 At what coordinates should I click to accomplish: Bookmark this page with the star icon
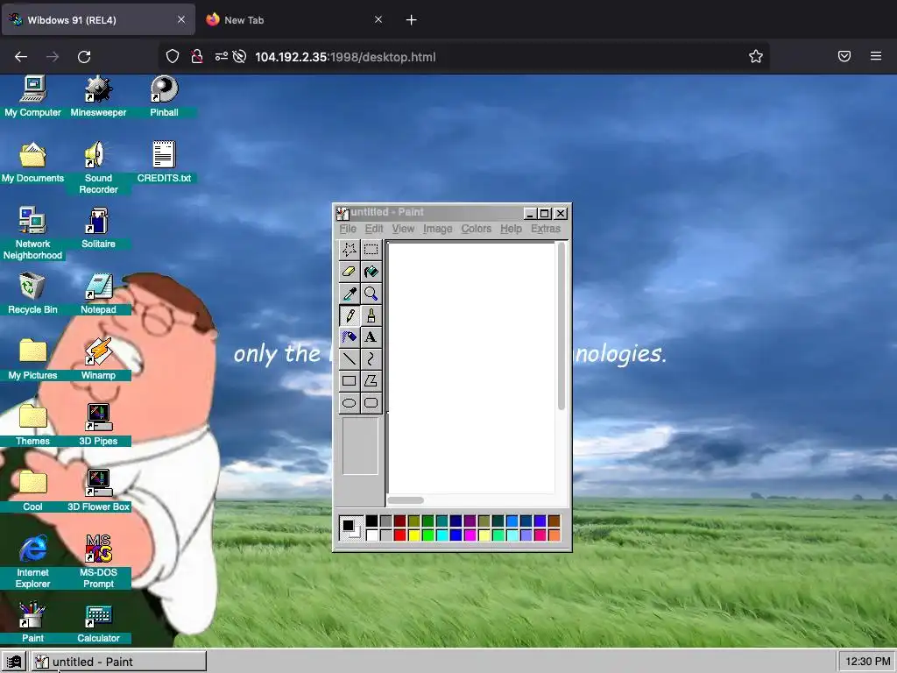tap(756, 56)
